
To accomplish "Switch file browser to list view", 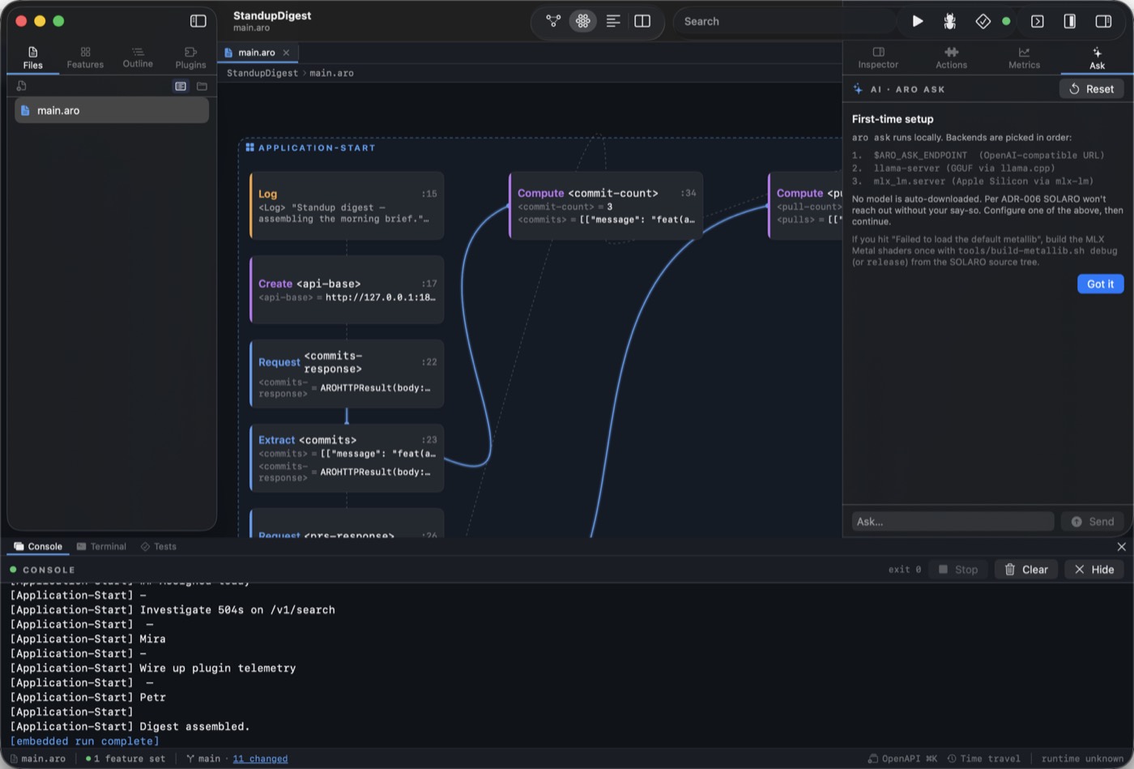I will (x=181, y=86).
